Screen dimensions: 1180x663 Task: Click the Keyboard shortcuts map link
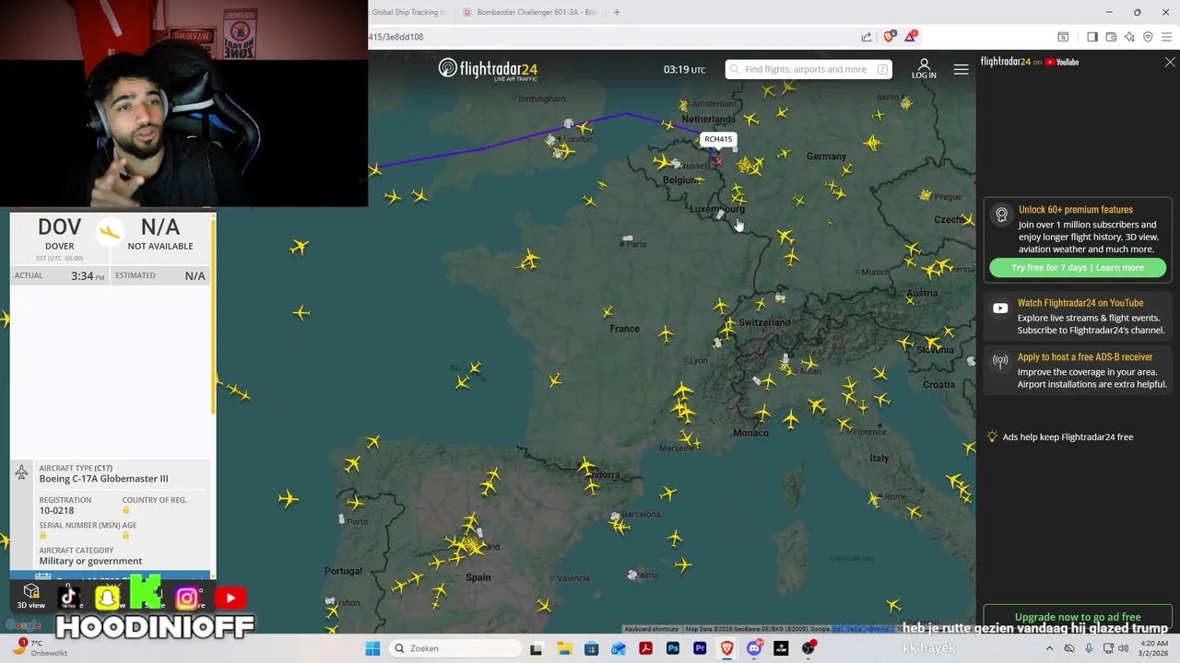[x=652, y=629]
